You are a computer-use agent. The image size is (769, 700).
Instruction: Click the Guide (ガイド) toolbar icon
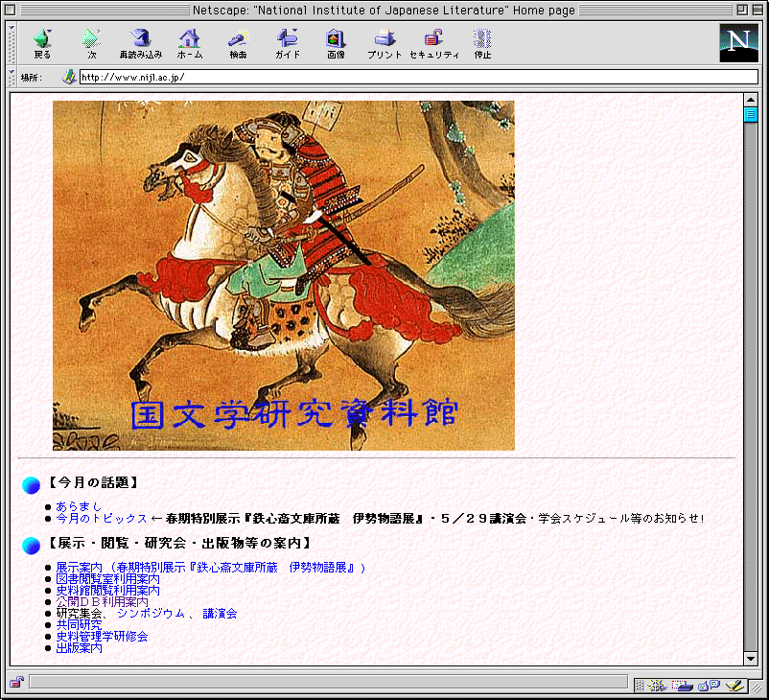(x=288, y=43)
